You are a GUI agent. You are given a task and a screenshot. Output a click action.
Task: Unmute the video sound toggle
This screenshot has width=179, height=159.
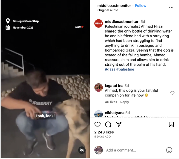(x=82, y=150)
